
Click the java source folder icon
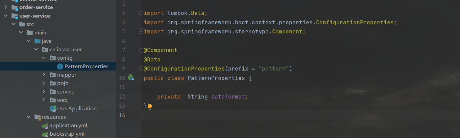[x=38, y=41]
